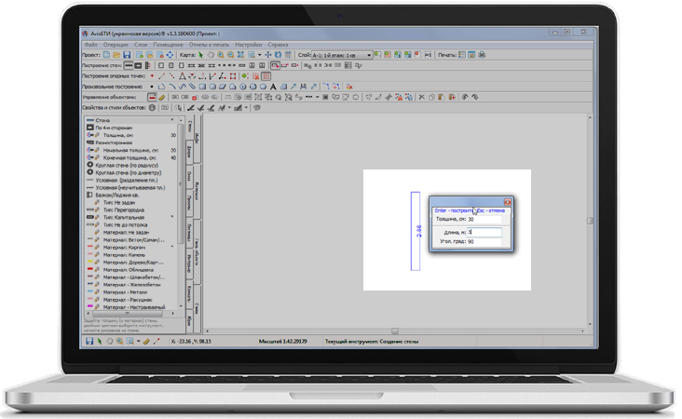
Task: Open the Настройки menu
Action: pyautogui.click(x=248, y=44)
